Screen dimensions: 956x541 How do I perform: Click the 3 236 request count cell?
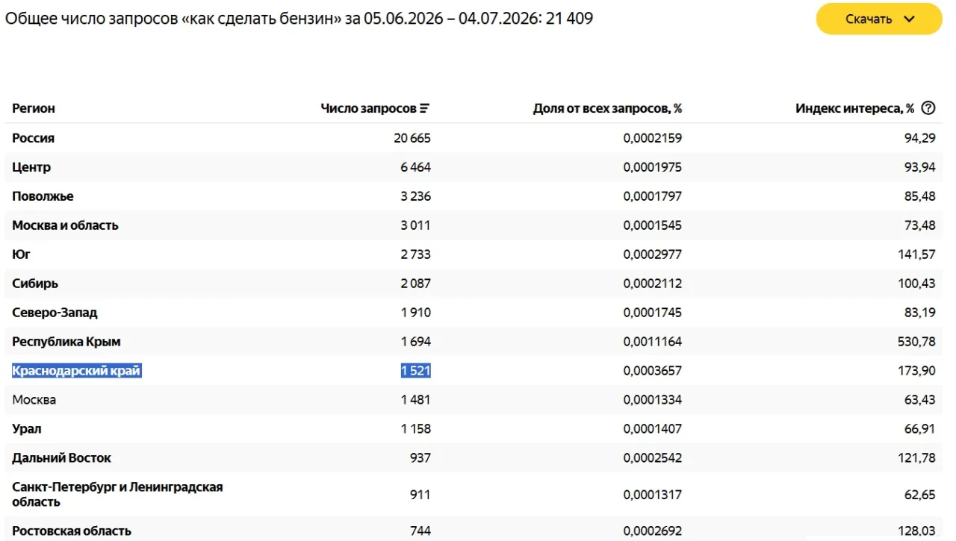click(x=415, y=196)
